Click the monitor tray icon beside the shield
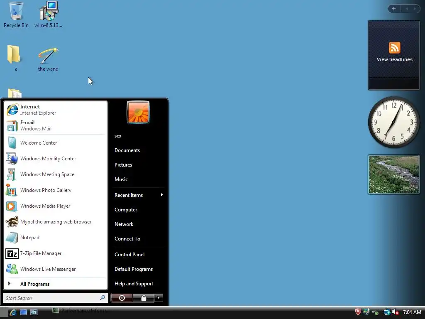425x319 pixels. pos(366,312)
